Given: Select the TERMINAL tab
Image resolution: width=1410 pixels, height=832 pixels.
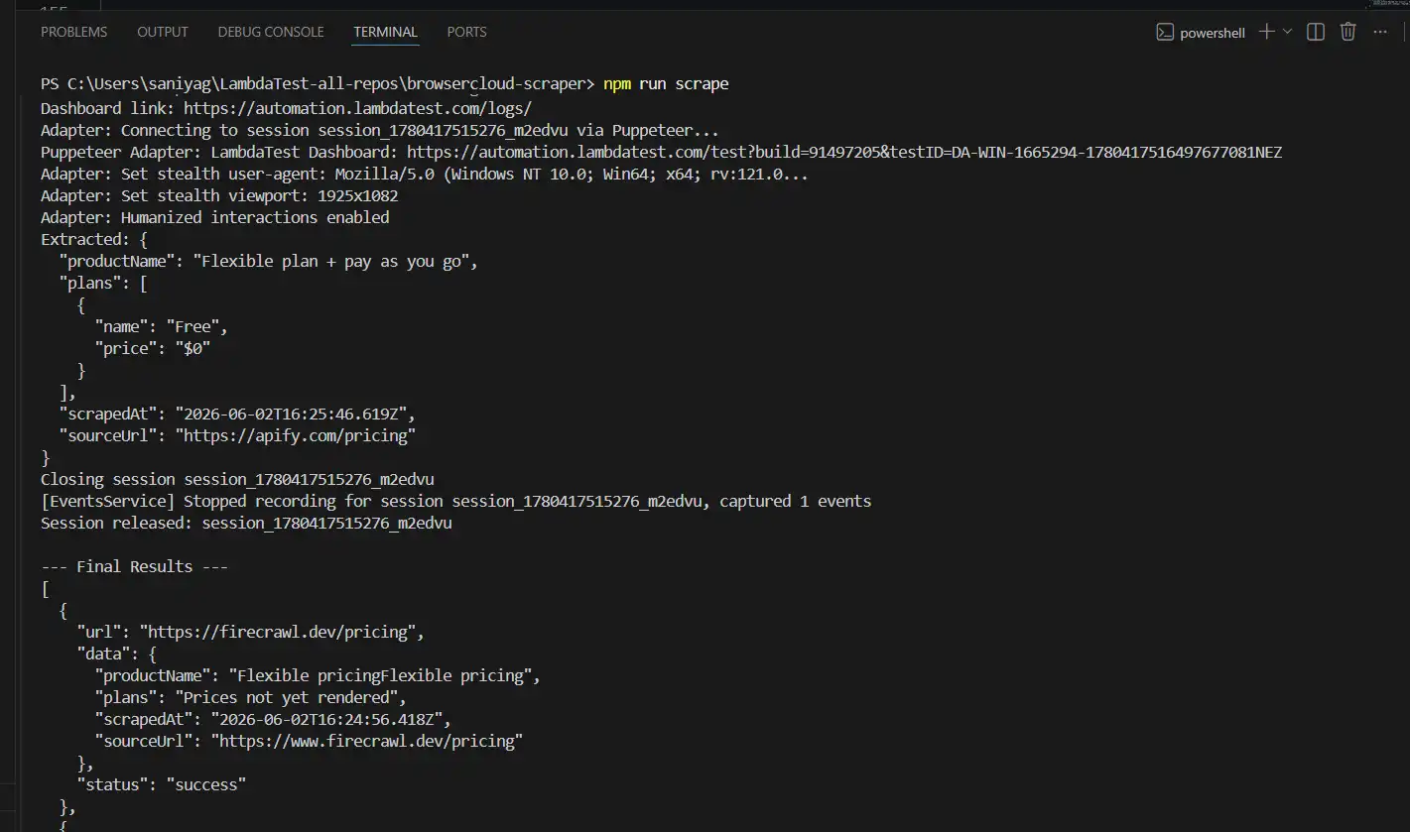Looking at the screenshot, I should pos(386,32).
